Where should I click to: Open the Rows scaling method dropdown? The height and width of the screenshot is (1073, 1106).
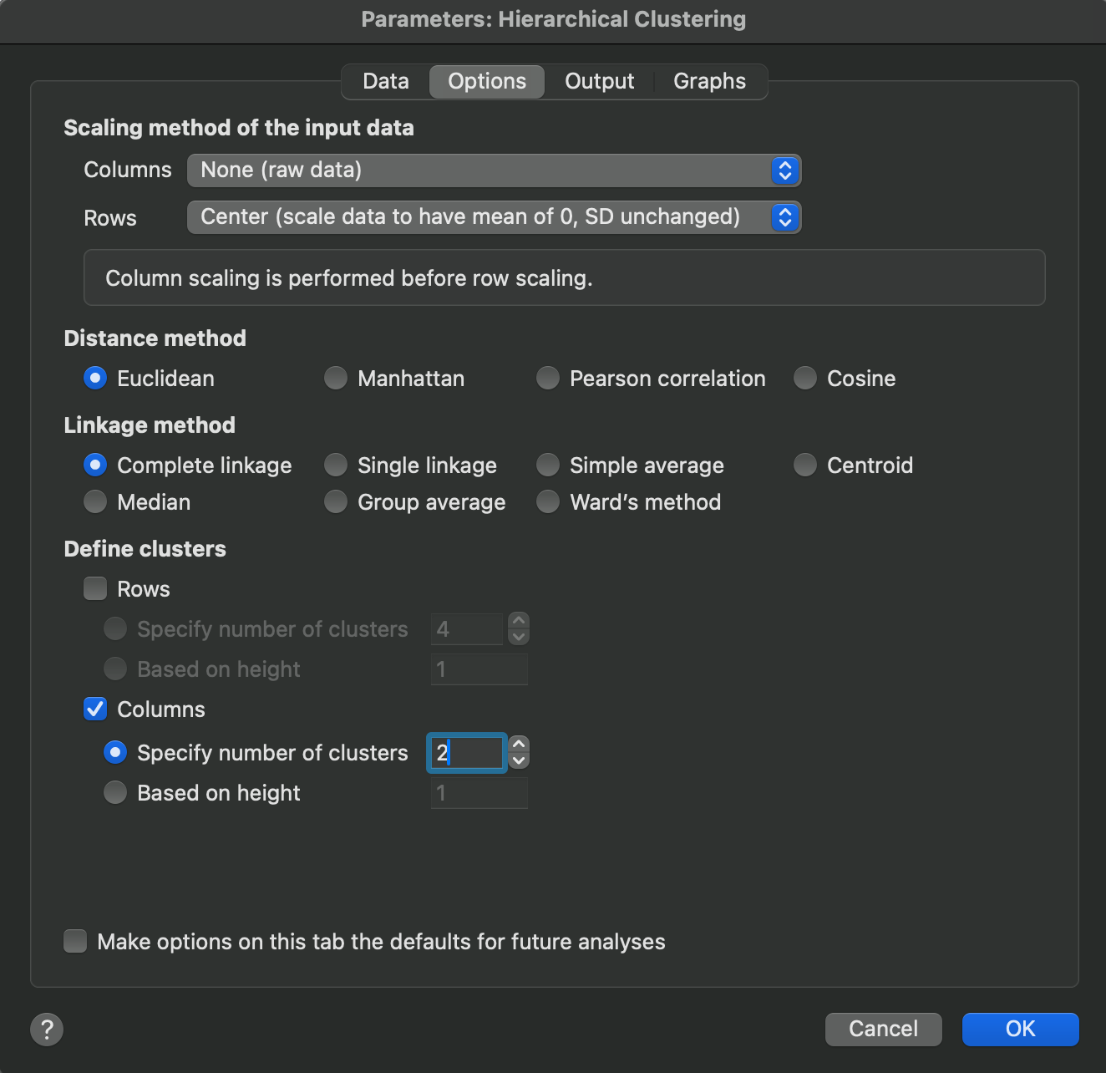tap(493, 217)
